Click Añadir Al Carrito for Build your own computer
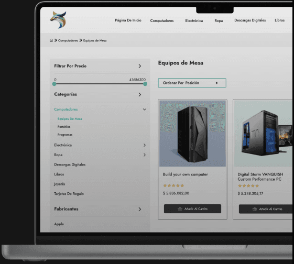Viewport: 294px width, 264px height. (192, 208)
